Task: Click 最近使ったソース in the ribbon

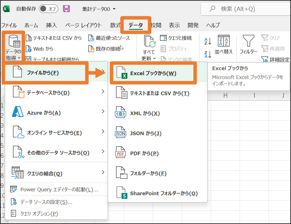Action: tap(109, 38)
